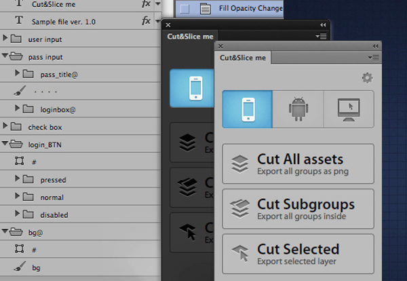This screenshot has width=407, height=281.
Task: Click shape icon of # layer under login_BTN
Action: (19, 161)
